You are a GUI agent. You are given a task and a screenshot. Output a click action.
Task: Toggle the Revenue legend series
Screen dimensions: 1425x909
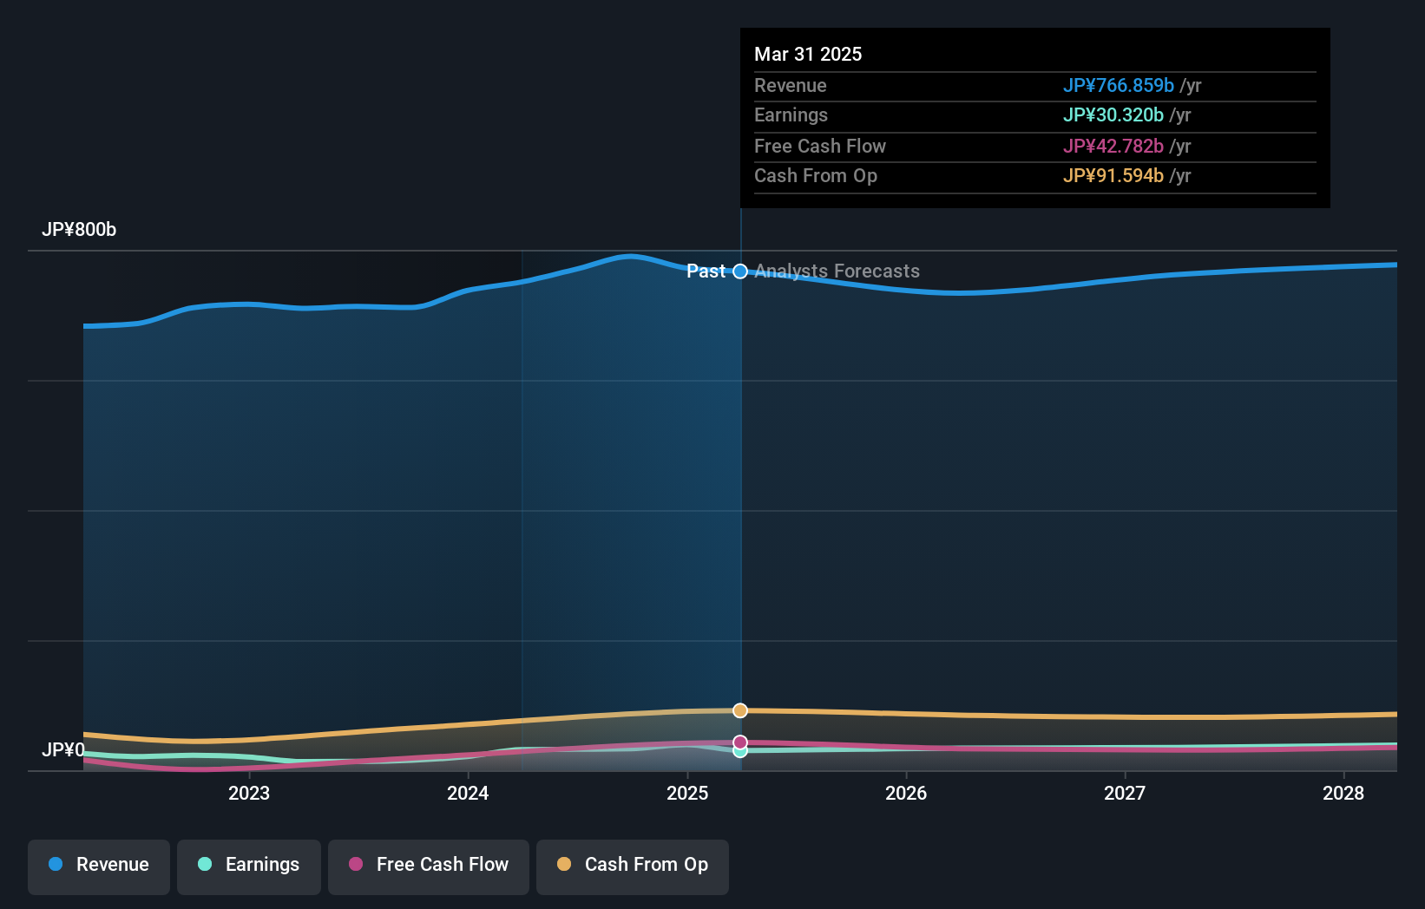coord(99,866)
